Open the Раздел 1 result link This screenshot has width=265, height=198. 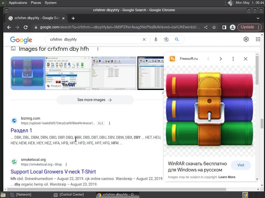21,130
